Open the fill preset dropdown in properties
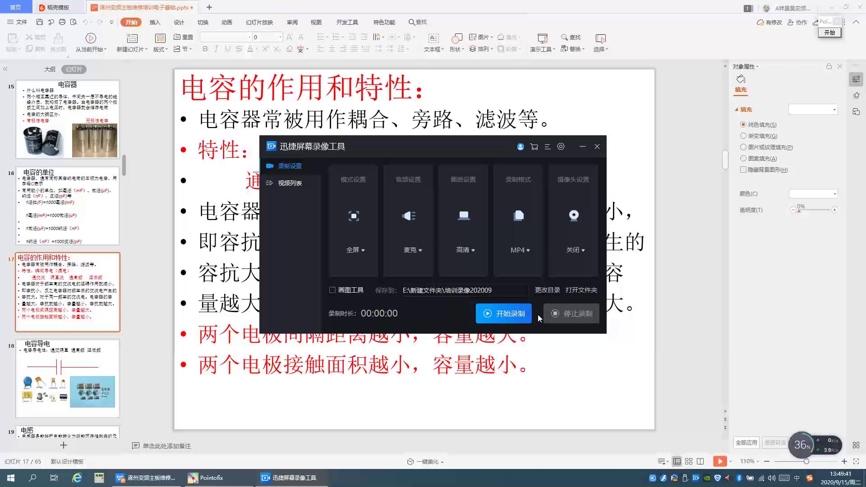Screen dimensions: 866x487 (x=813, y=110)
